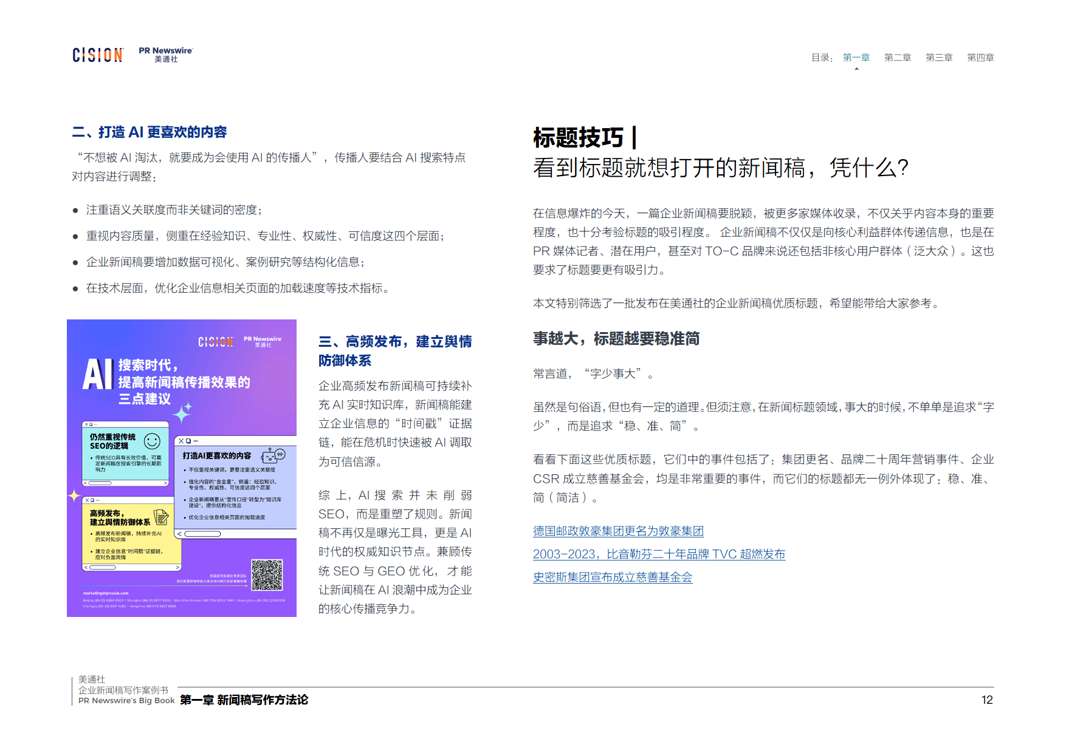The image size is (1066, 753).
Task: Click the document icon in 高频发布 card
Action: 161,517
